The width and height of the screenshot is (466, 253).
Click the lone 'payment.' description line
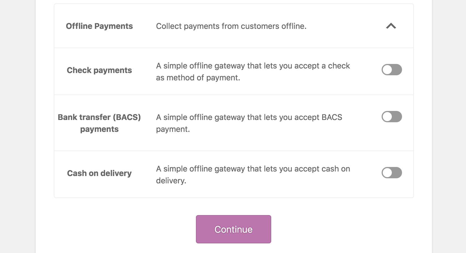173,129
